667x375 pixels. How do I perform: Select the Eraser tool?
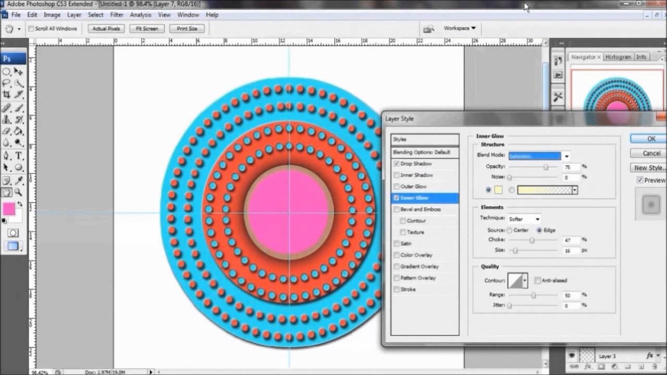coord(7,131)
